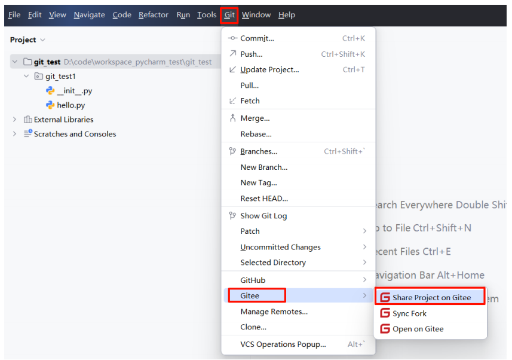Expand the GitHub submenu arrow

click(x=365, y=279)
